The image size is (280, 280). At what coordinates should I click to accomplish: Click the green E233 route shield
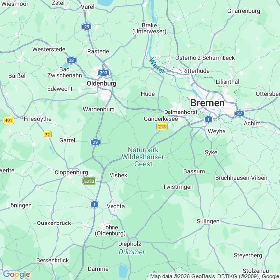(89, 181)
